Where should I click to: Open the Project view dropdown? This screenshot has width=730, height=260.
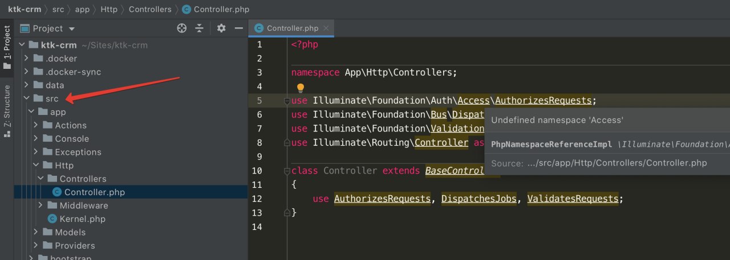click(x=72, y=28)
